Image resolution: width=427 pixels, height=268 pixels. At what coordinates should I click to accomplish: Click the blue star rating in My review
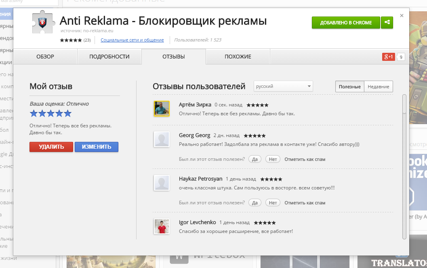click(x=50, y=113)
